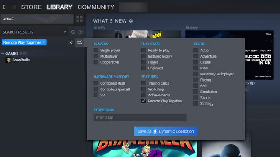The width and height of the screenshot is (280, 157).
Task: Filter by Action genre
Action: (x=196, y=51)
